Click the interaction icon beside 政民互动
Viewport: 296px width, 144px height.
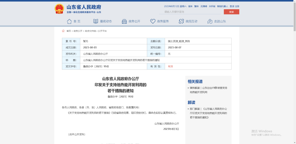pos(181,21)
